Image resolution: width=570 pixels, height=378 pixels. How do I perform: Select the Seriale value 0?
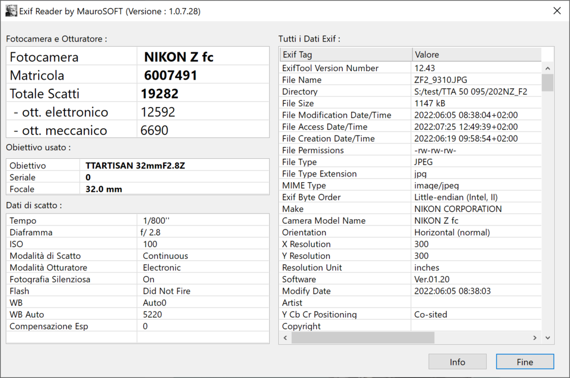point(88,177)
